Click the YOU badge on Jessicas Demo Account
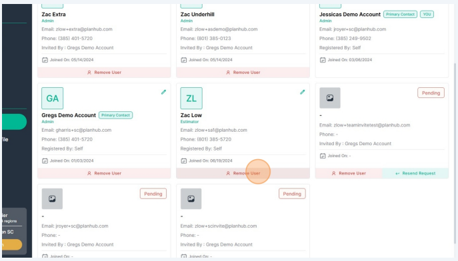The height and width of the screenshot is (261, 458). 427,14
